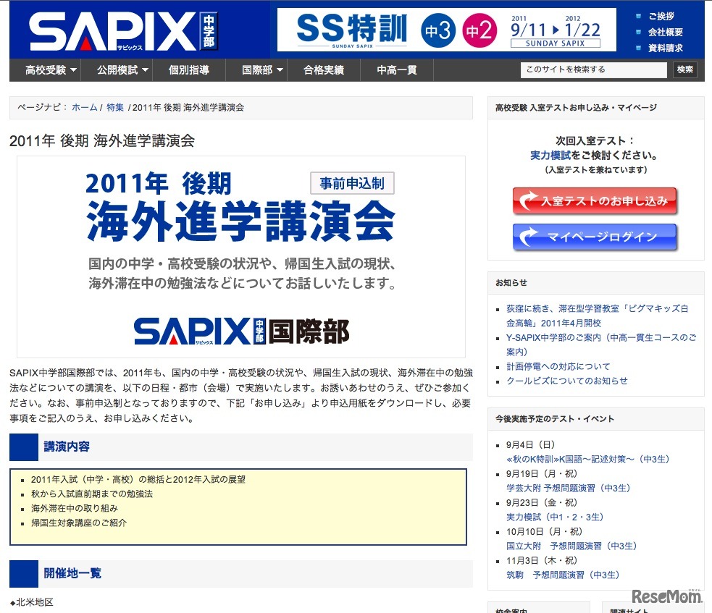
Task: Expand the 国際部 navigation dropdown
Action: click(x=262, y=70)
